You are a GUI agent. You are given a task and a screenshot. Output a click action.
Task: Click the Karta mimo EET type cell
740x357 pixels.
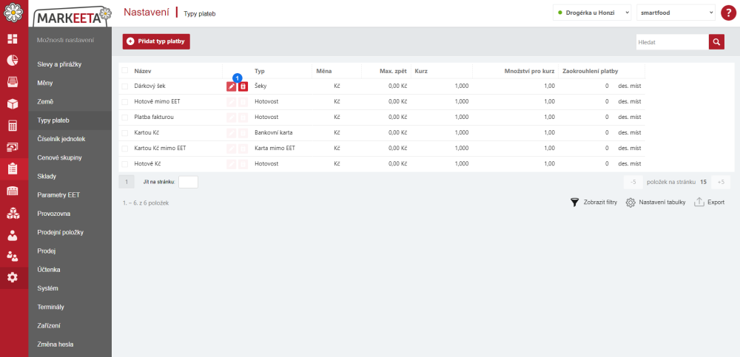(x=275, y=149)
